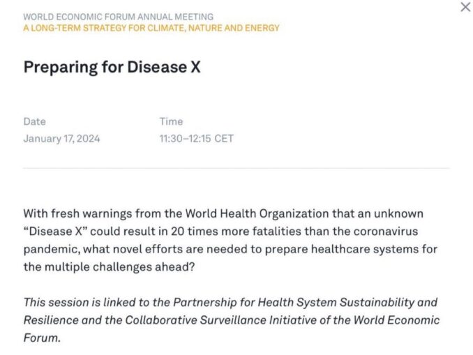Click the Date label

click(34, 121)
